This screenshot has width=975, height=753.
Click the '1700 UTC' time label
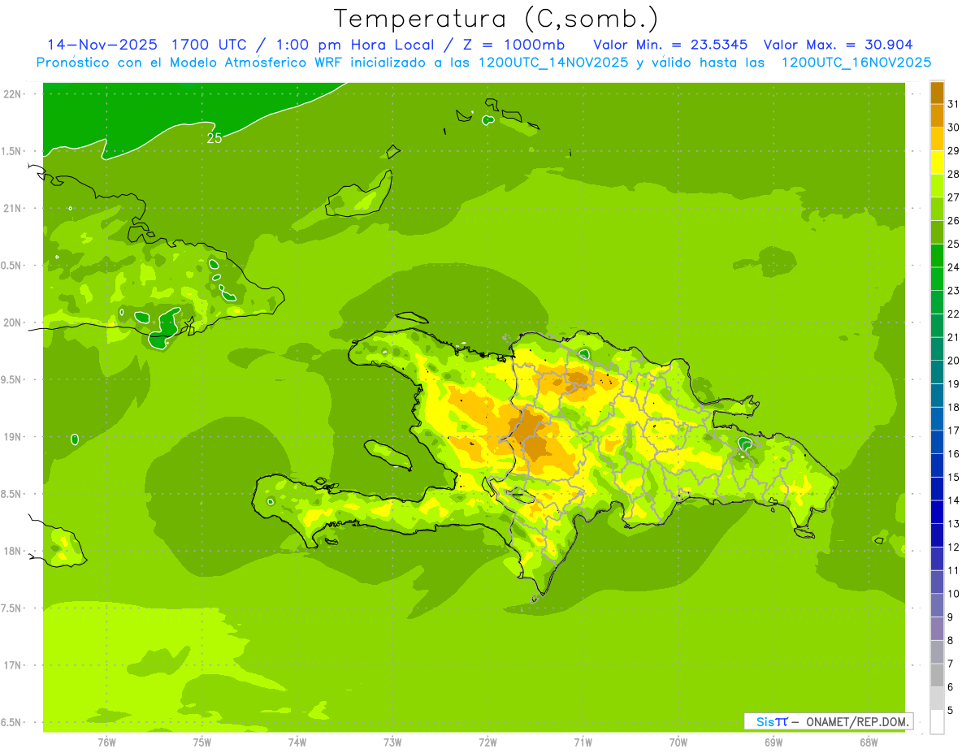pos(211,45)
